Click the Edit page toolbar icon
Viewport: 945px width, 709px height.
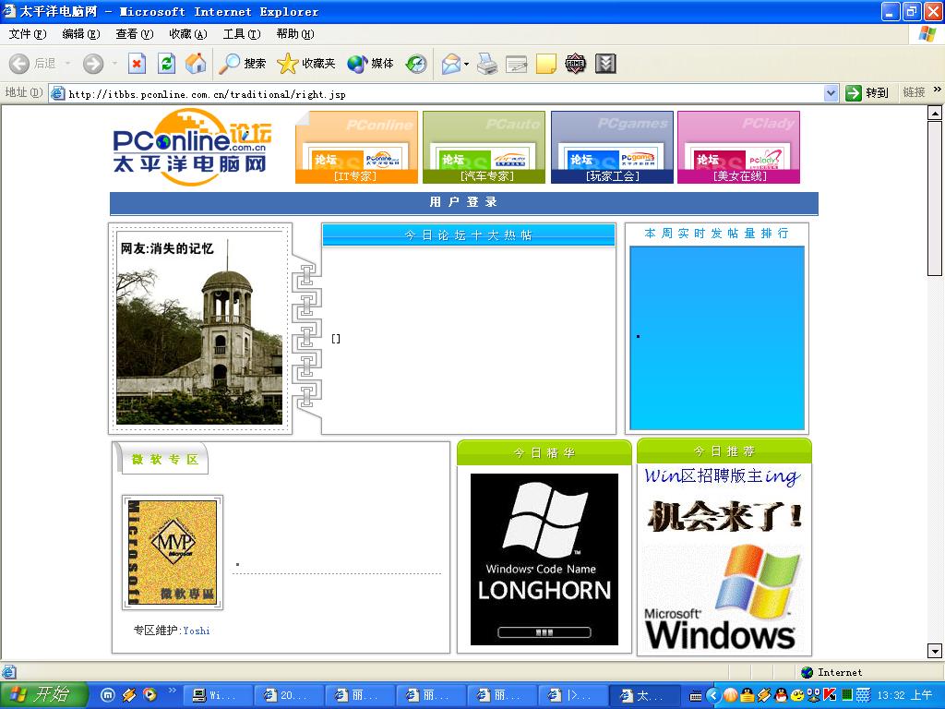coord(516,64)
